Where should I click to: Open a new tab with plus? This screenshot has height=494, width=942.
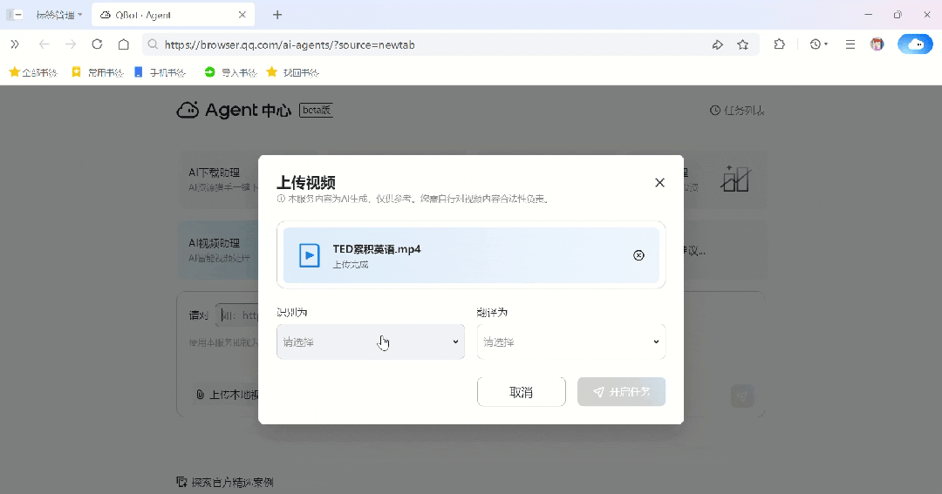pyautogui.click(x=277, y=15)
